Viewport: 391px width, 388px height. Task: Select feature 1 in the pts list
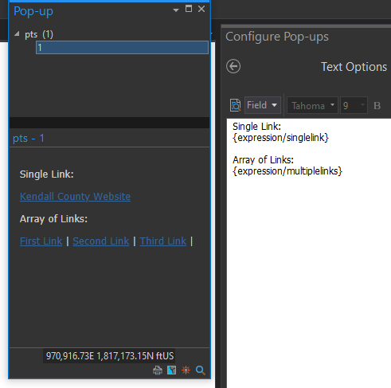click(122, 48)
